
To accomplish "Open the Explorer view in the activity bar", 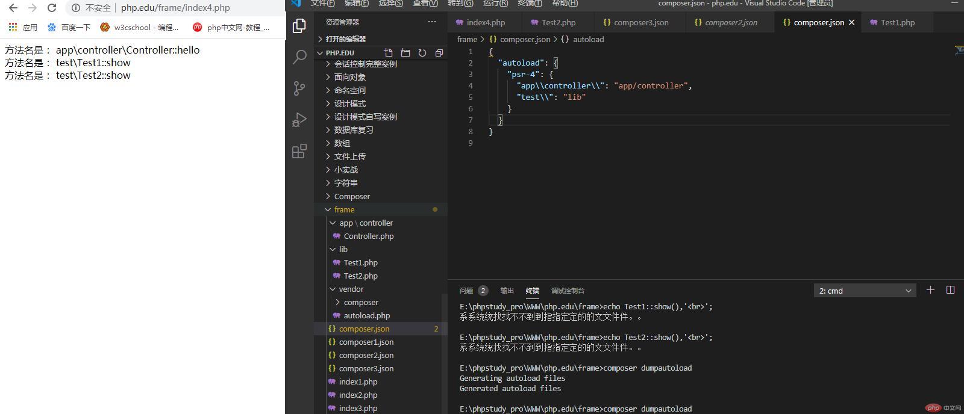I will (299, 25).
